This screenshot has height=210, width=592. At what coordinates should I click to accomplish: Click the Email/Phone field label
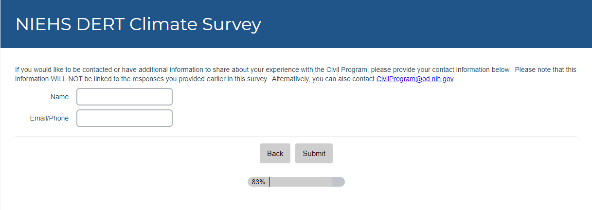pyautogui.click(x=49, y=118)
